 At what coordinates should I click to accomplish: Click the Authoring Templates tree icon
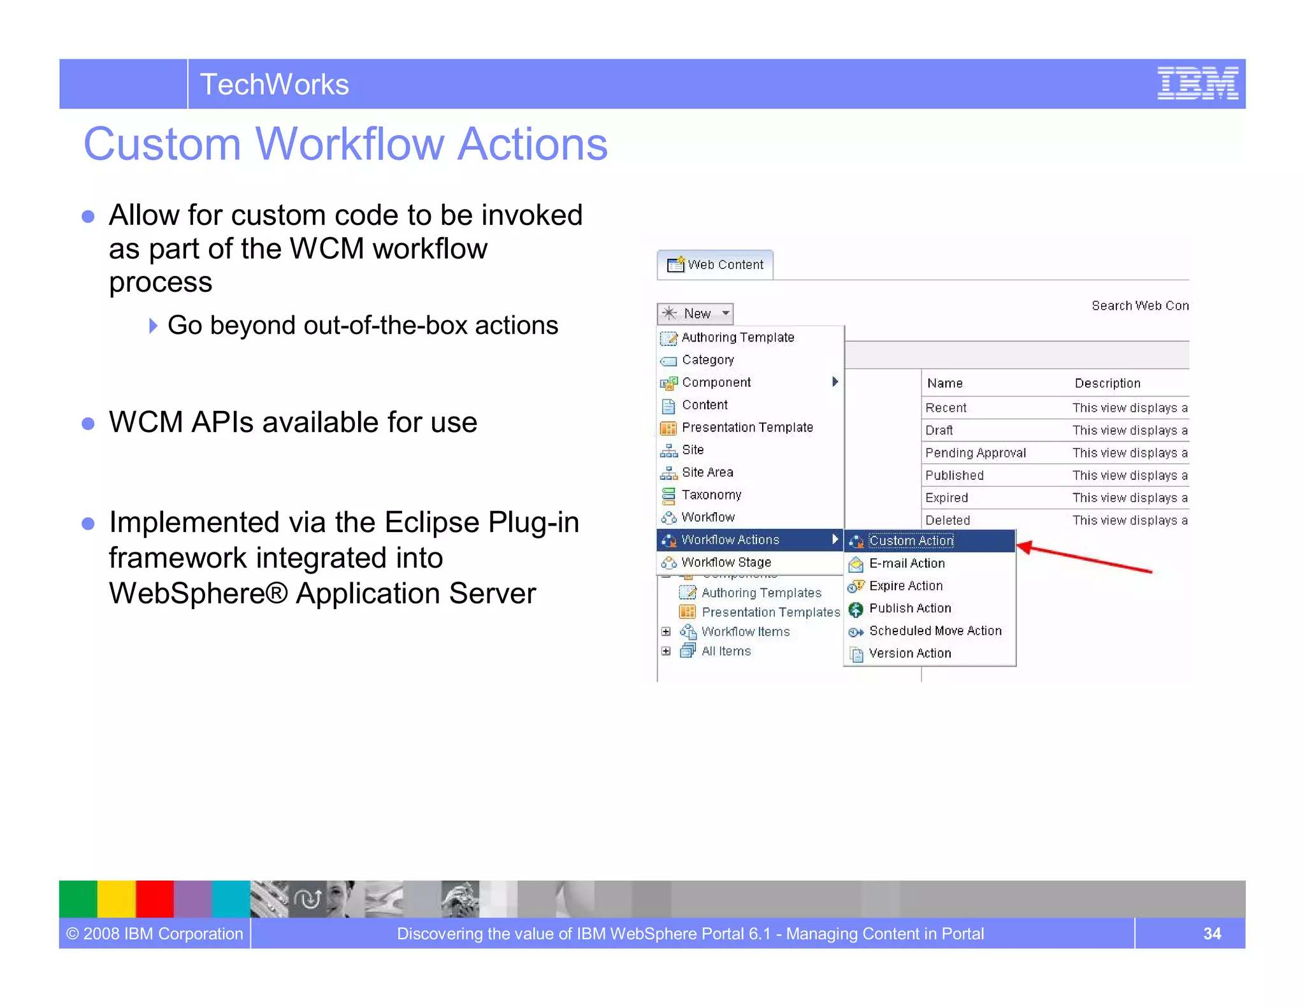(688, 593)
